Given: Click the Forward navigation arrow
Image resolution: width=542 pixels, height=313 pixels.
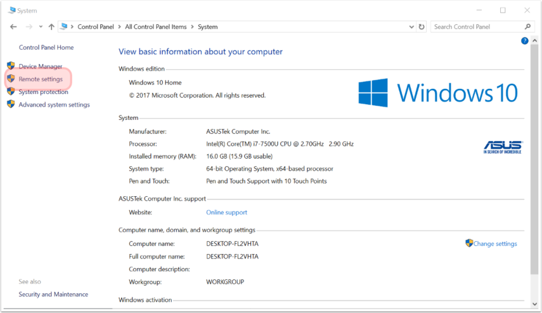Looking at the screenshot, I should tap(29, 27).
